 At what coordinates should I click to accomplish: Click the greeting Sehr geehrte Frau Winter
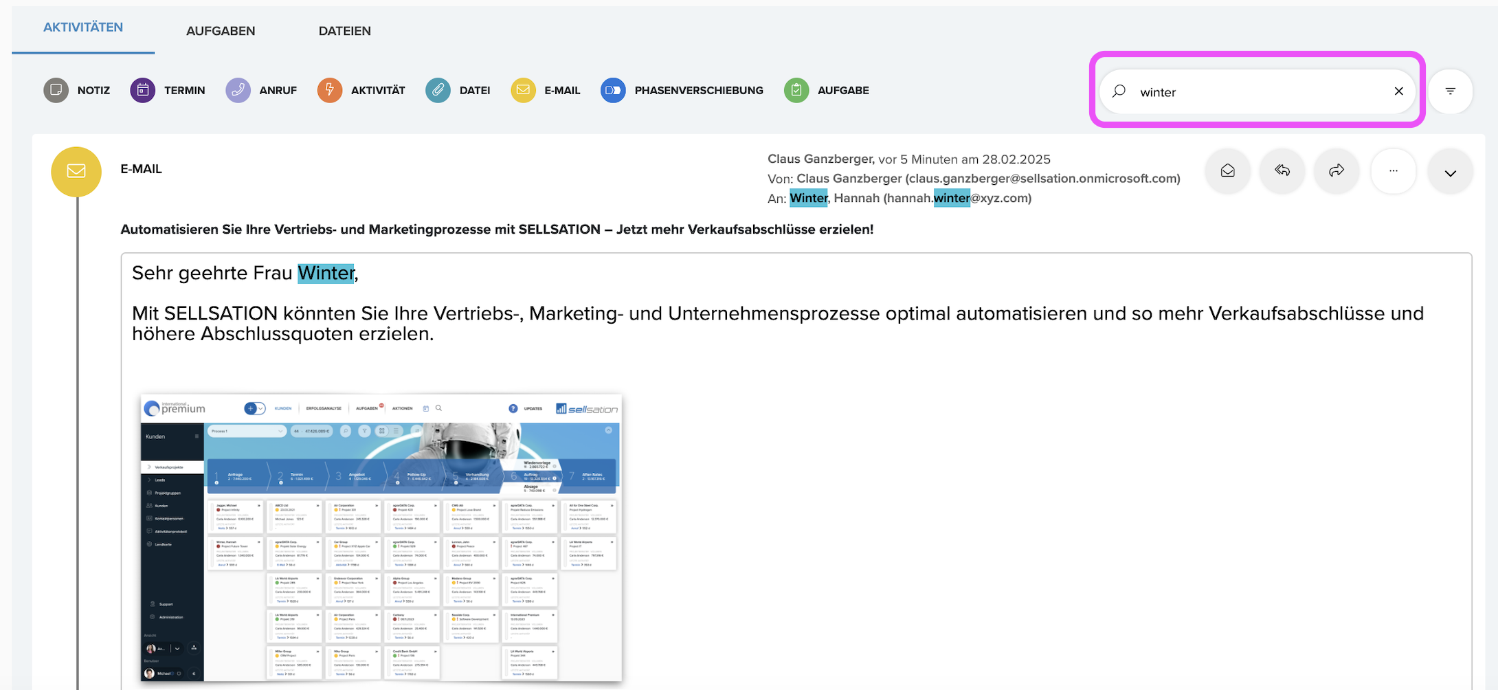[245, 274]
